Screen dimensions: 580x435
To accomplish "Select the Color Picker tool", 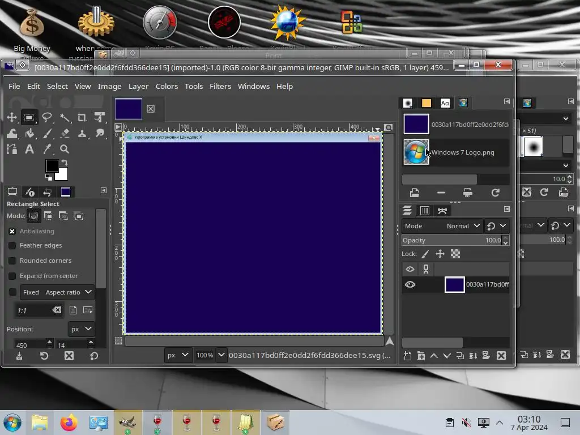I will coord(46,149).
